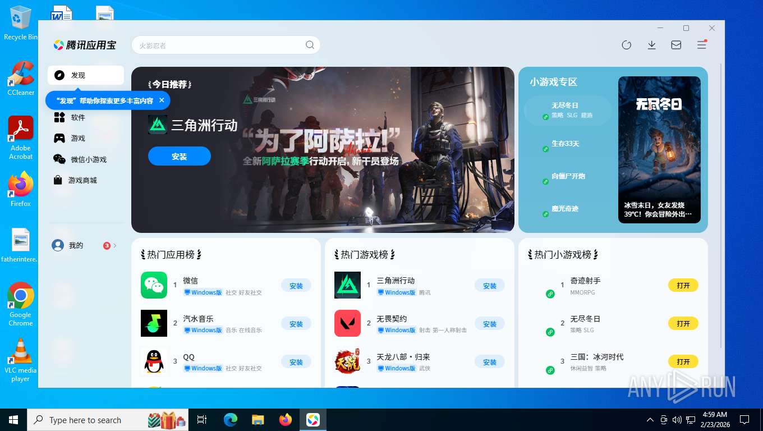Open 无尽冬日 from mini games ranking
763x431 pixels.
[x=683, y=323]
